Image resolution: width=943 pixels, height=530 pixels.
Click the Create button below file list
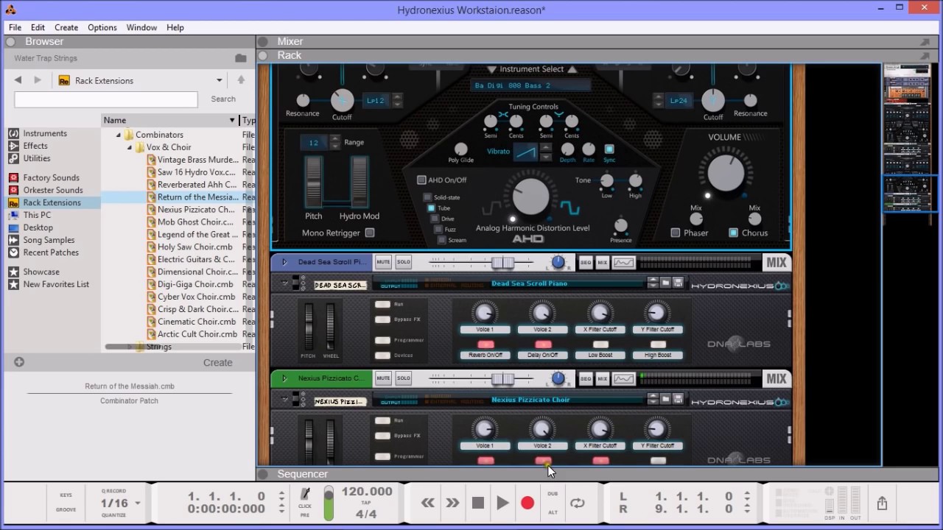click(218, 362)
